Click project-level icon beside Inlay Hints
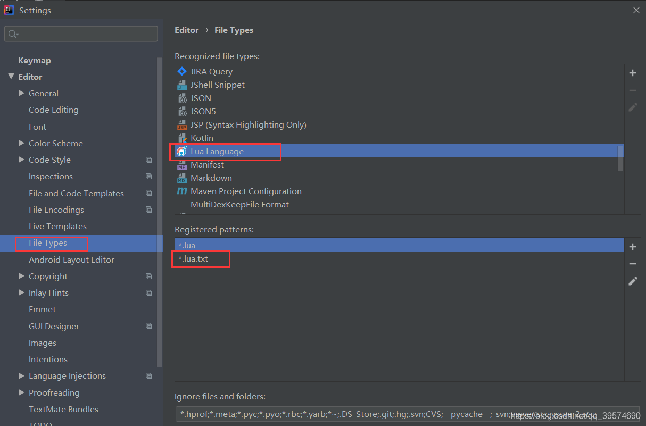This screenshot has height=426, width=646. coord(148,293)
